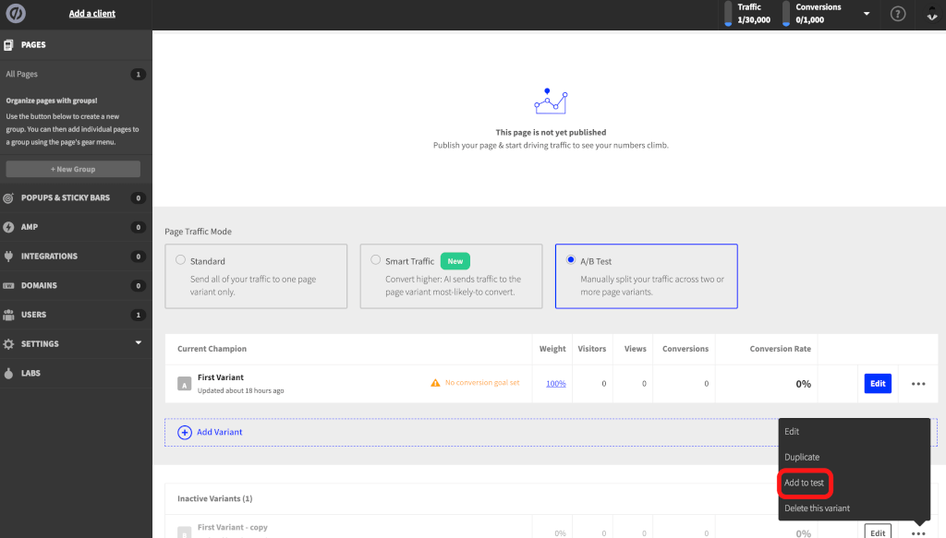Go to the AMP section

click(x=30, y=227)
